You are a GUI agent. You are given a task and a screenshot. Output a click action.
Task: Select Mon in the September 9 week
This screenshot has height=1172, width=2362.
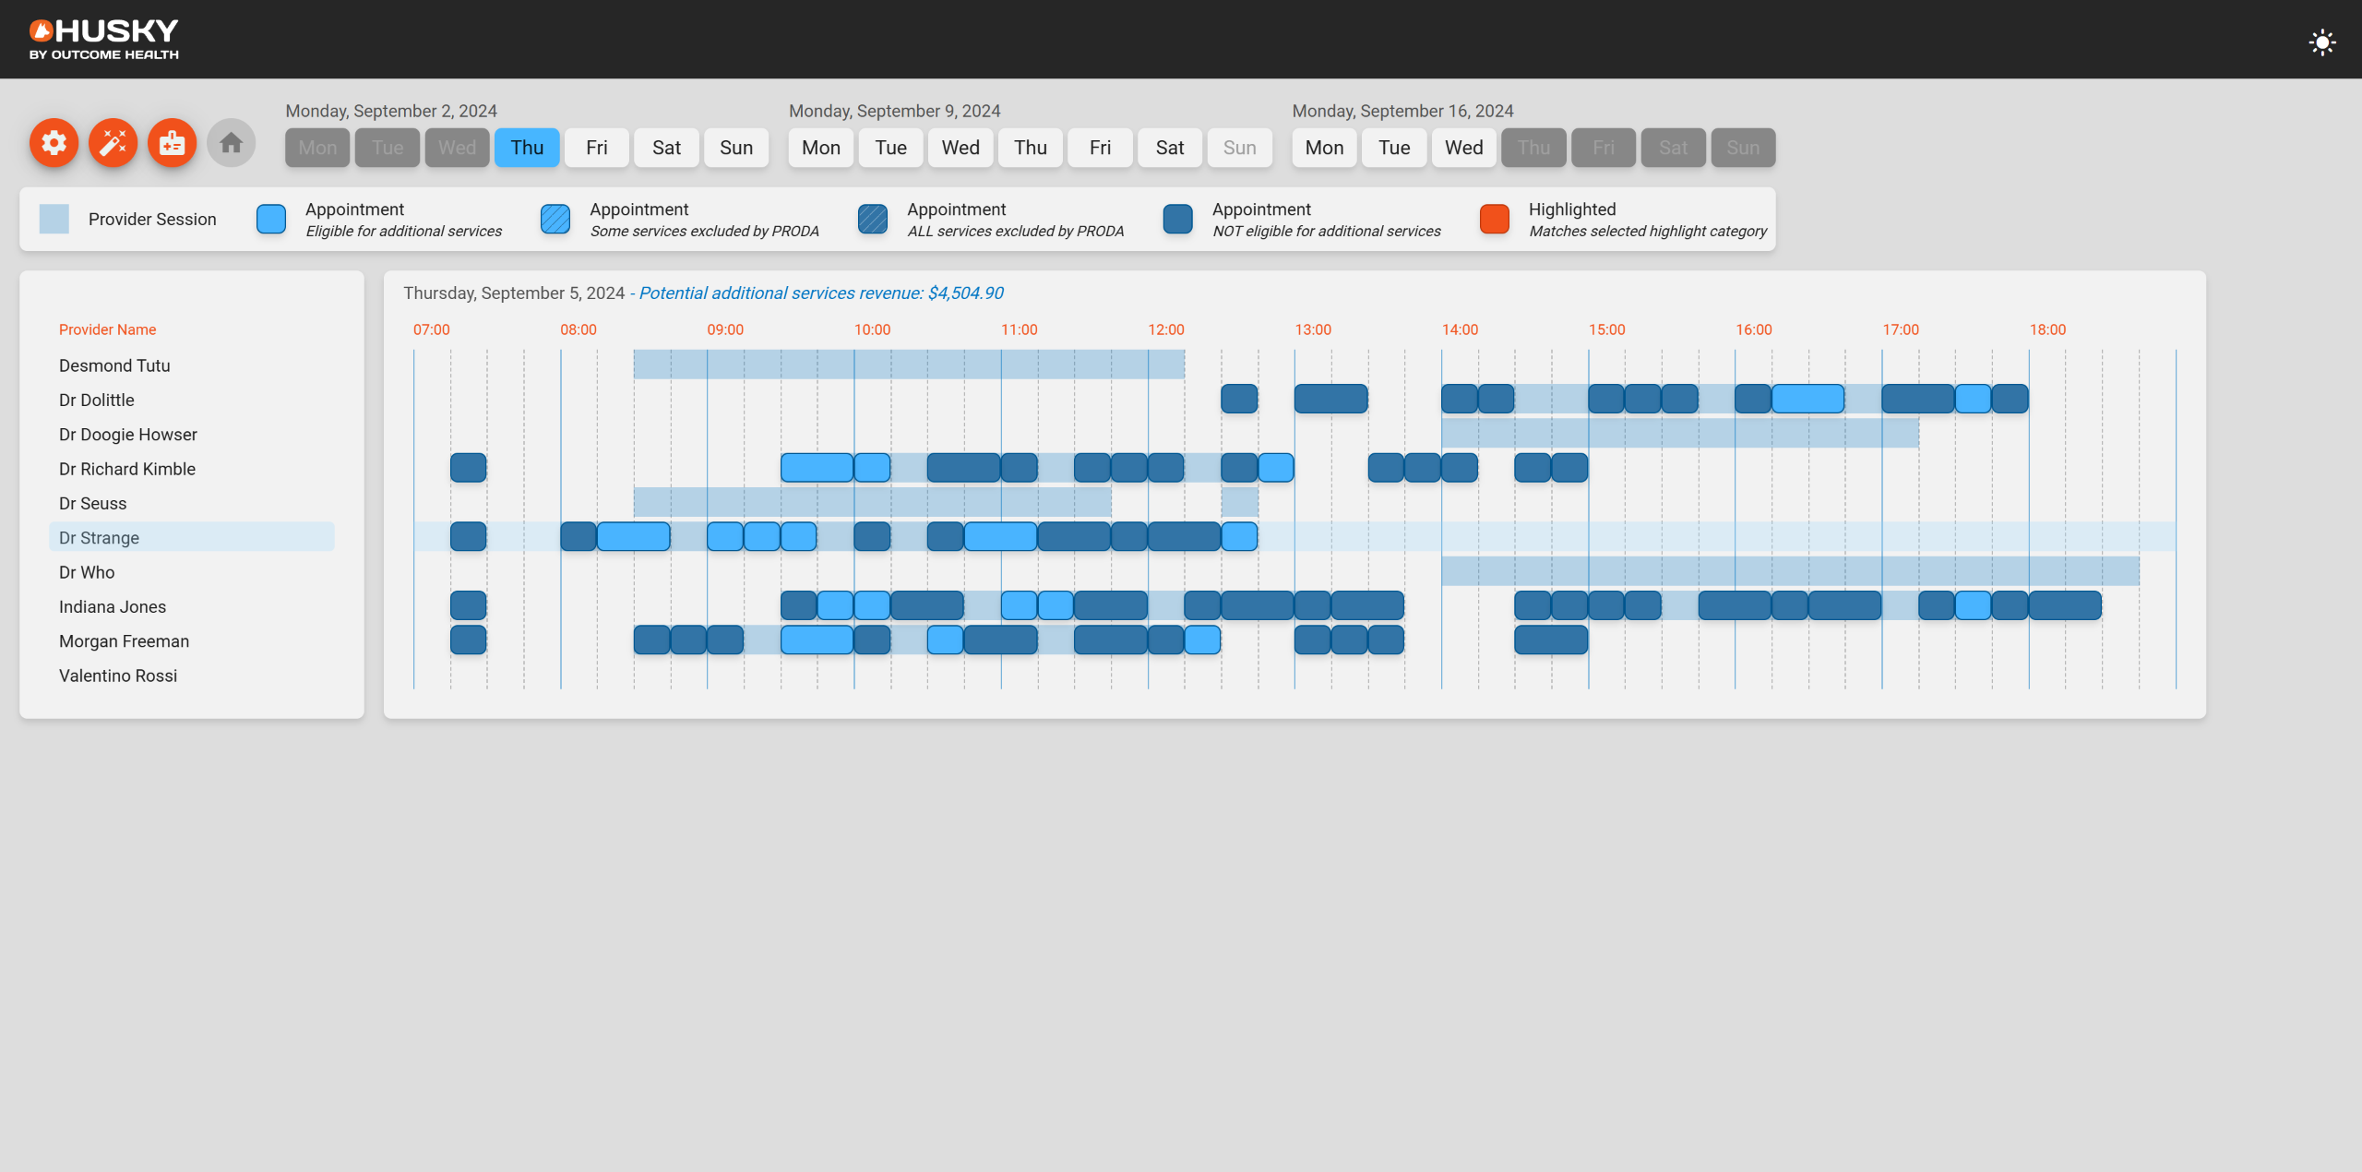coord(821,148)
